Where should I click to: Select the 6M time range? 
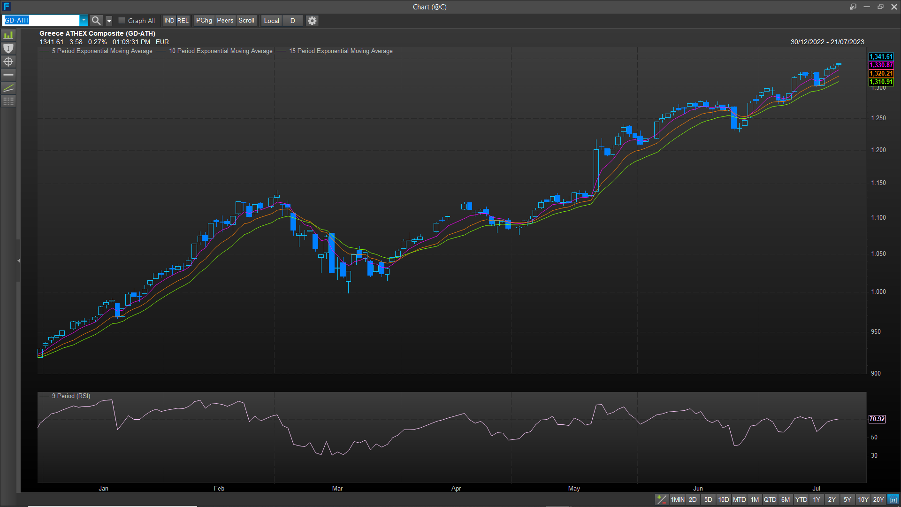[x=786, y=499]
